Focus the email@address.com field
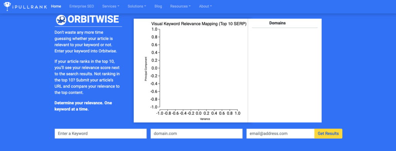Viewport: 396px width, 151px height. tap(280, 134)
